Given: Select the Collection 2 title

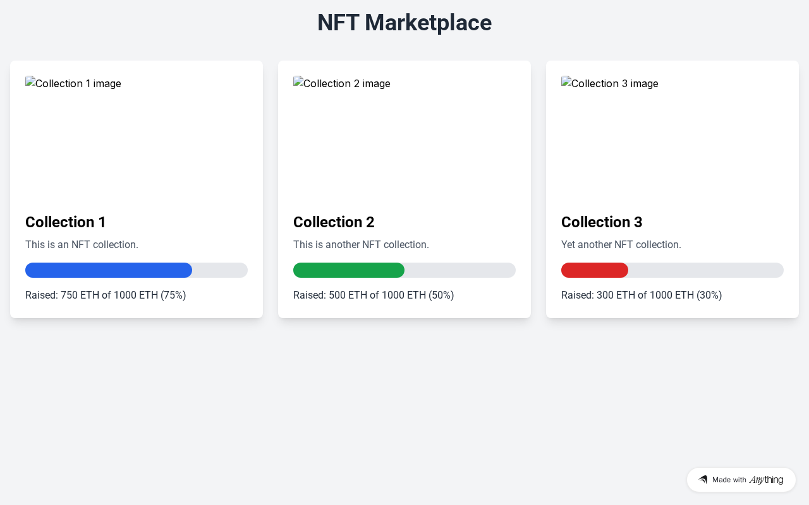Looking at the screenshot, I should 334,222.
